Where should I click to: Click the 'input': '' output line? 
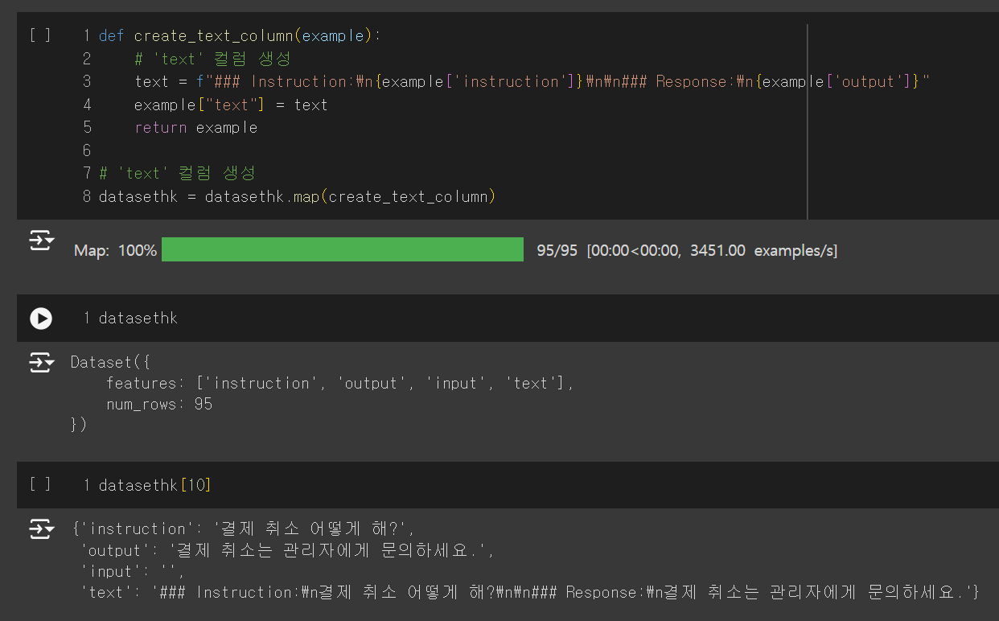point(133,571)
